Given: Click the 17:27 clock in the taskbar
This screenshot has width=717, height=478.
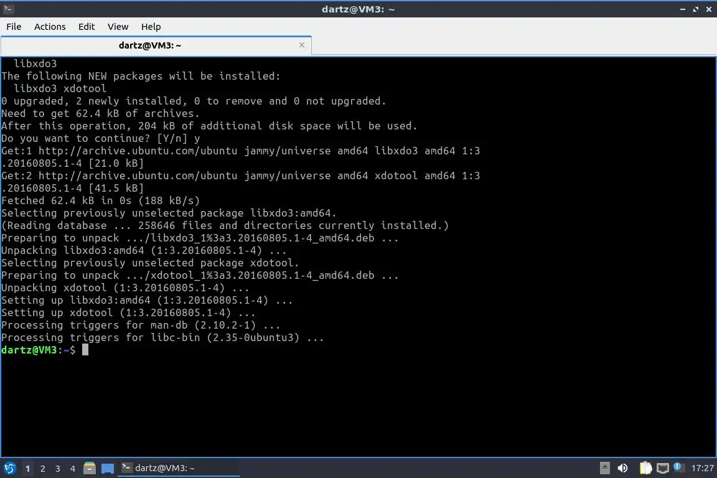Looking at the screenshot, I should (x=702, y=468).
